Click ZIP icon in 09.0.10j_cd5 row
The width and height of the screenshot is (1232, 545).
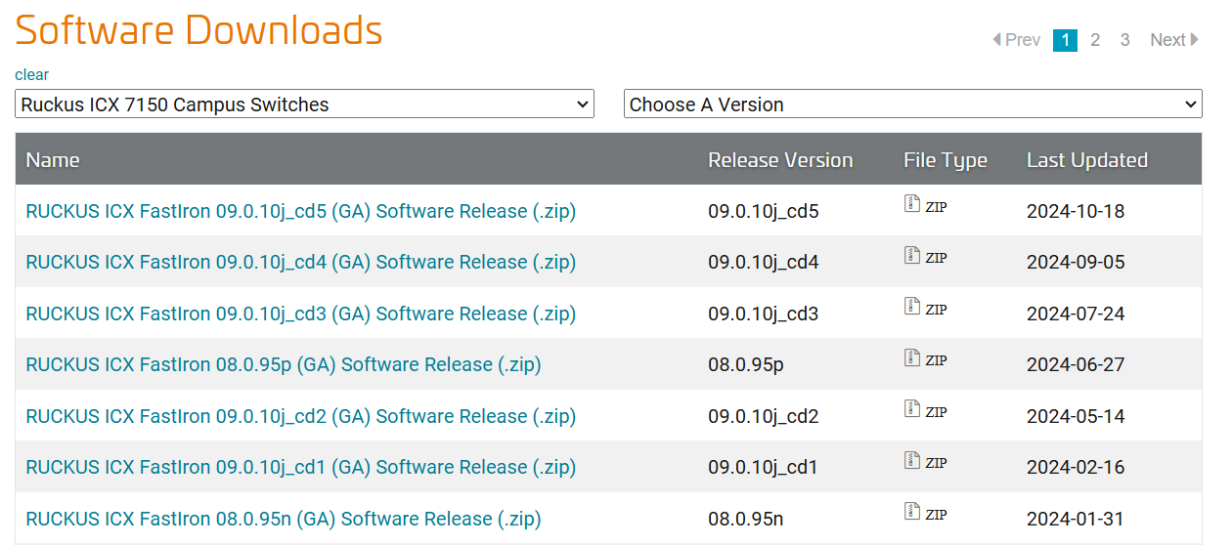(912, 204)
